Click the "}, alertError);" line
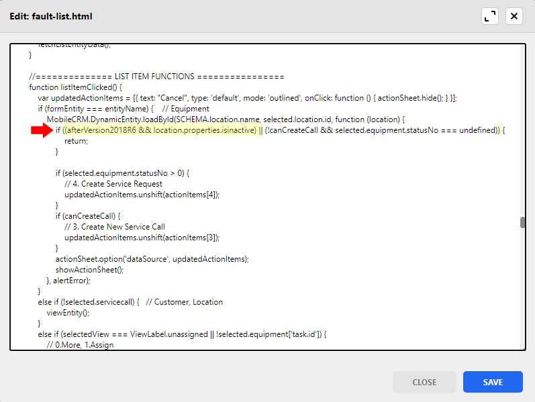Viewport: 535px width, 402px height. click(68, 281)
